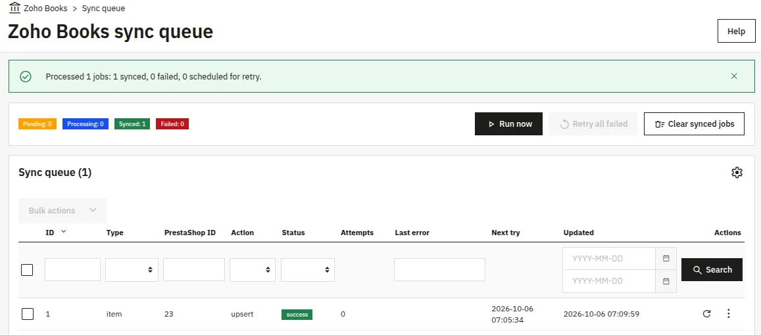
Task: Dismiss the success notification with the X icon
Action: tap(734, 76)
